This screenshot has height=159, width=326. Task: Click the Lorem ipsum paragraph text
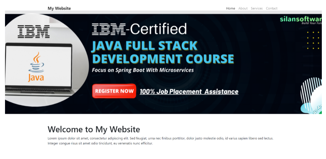pos(161,141)
